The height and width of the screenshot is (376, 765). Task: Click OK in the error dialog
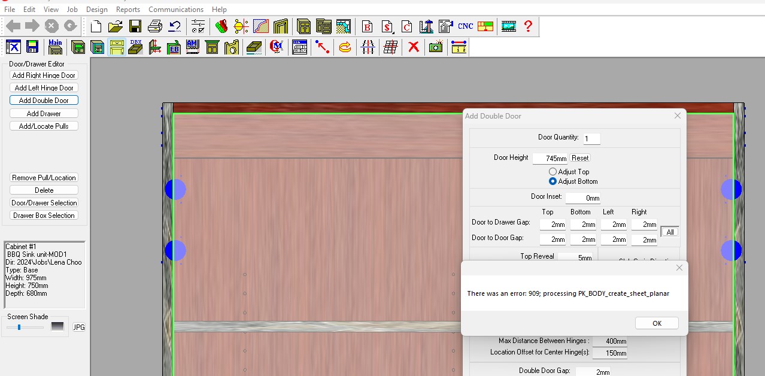point(657,323)
